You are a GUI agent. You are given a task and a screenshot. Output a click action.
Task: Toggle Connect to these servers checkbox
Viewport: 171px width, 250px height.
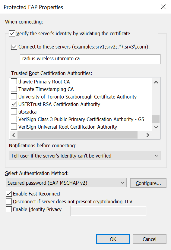(14, 47)
